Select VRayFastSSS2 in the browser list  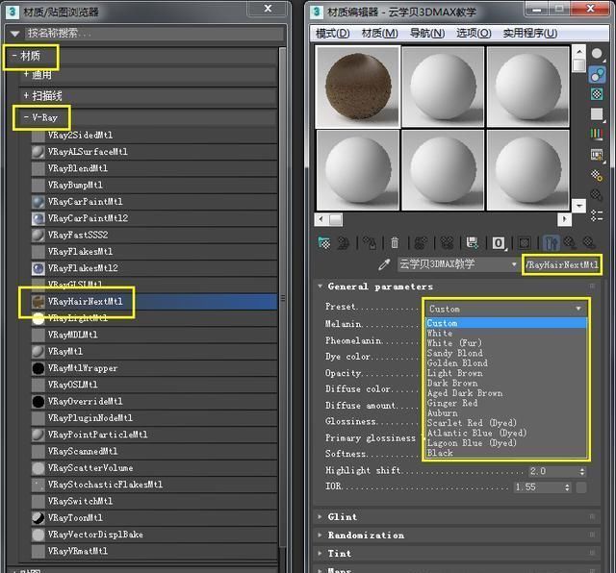(x=154, y=236)
